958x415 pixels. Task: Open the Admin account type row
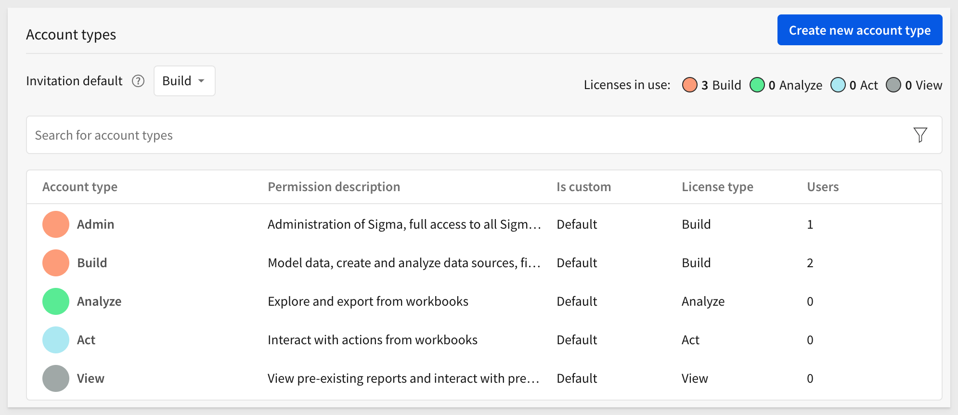point(484,224)
